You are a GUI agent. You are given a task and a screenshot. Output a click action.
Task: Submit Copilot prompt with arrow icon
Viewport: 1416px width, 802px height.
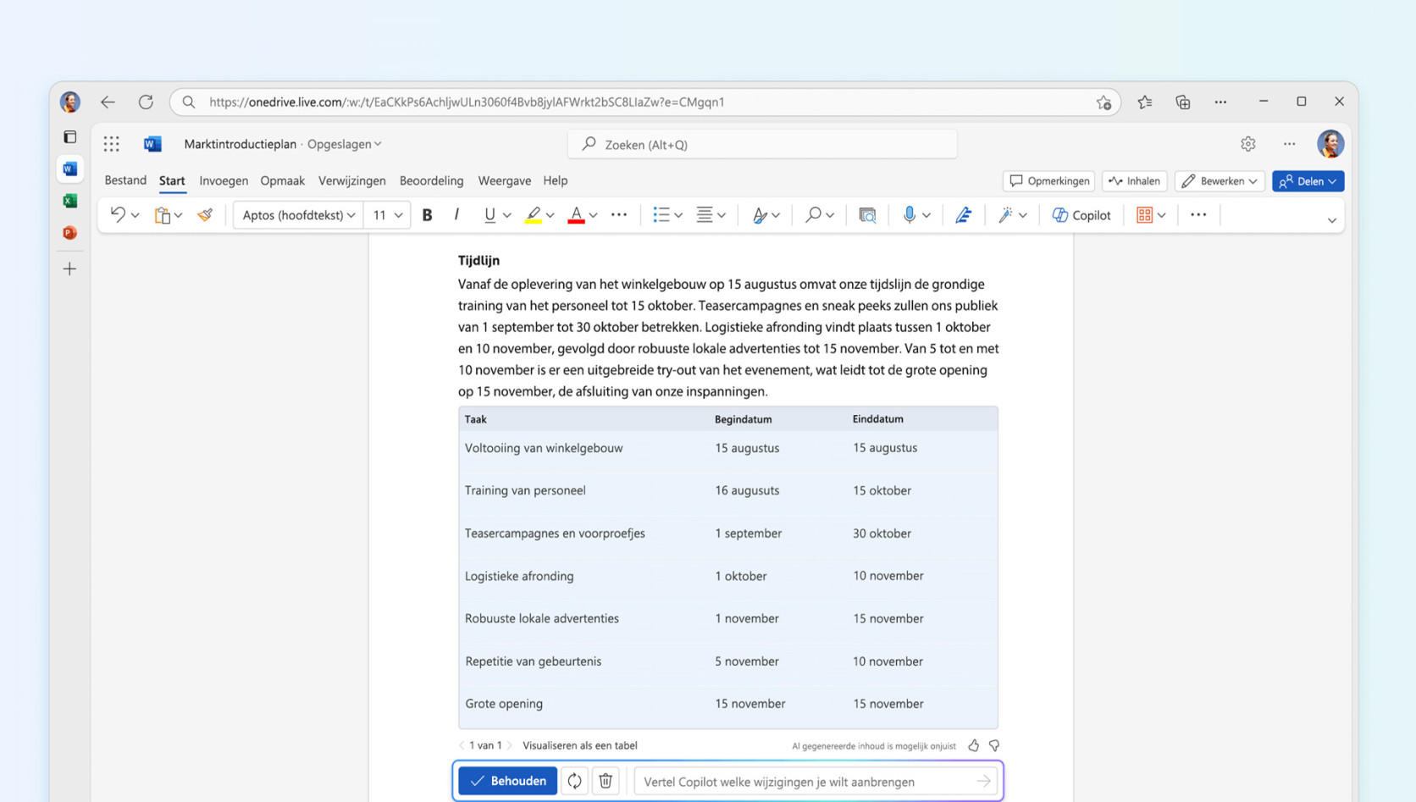point(983,781)
